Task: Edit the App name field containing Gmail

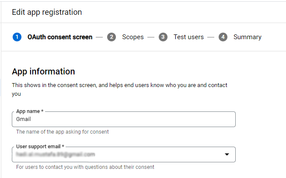Action: (x=124, y=119)
